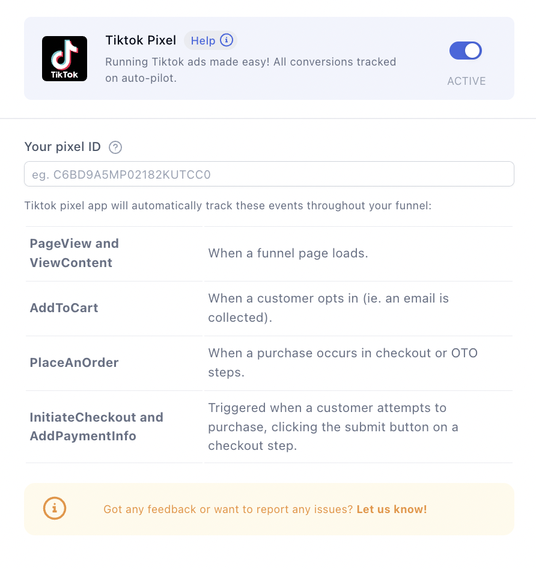
Task: Focus the pixel ID input field
Action: coord(269,174)
